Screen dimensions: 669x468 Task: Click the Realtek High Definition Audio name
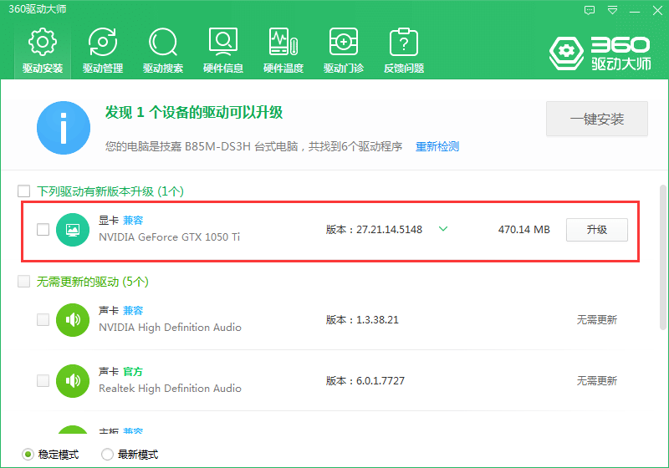pos(171,389)
